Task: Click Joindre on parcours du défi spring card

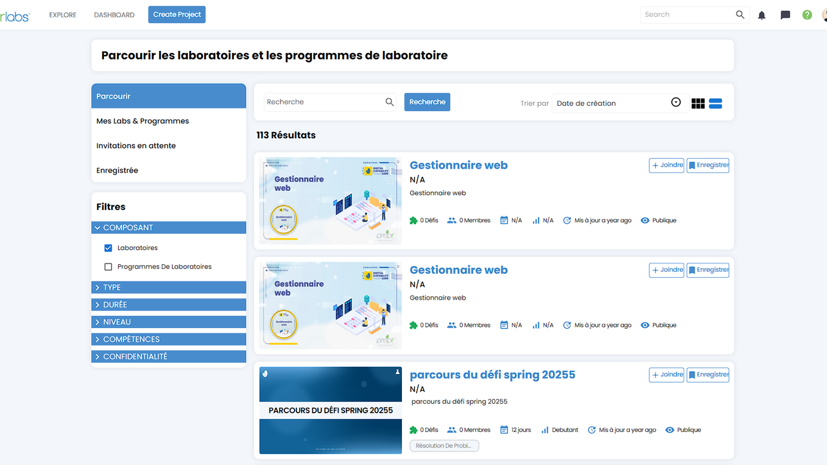Action: [666, 375]
